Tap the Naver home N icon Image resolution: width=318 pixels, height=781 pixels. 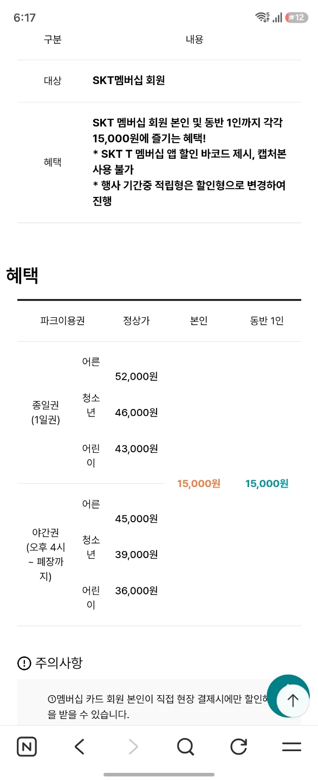coord(27,747)
